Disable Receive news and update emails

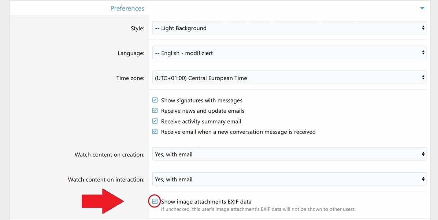coord(155,110)
